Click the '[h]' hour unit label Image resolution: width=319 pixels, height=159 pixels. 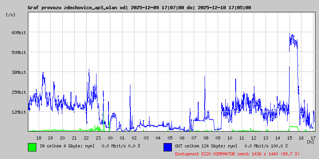(311, 142)
